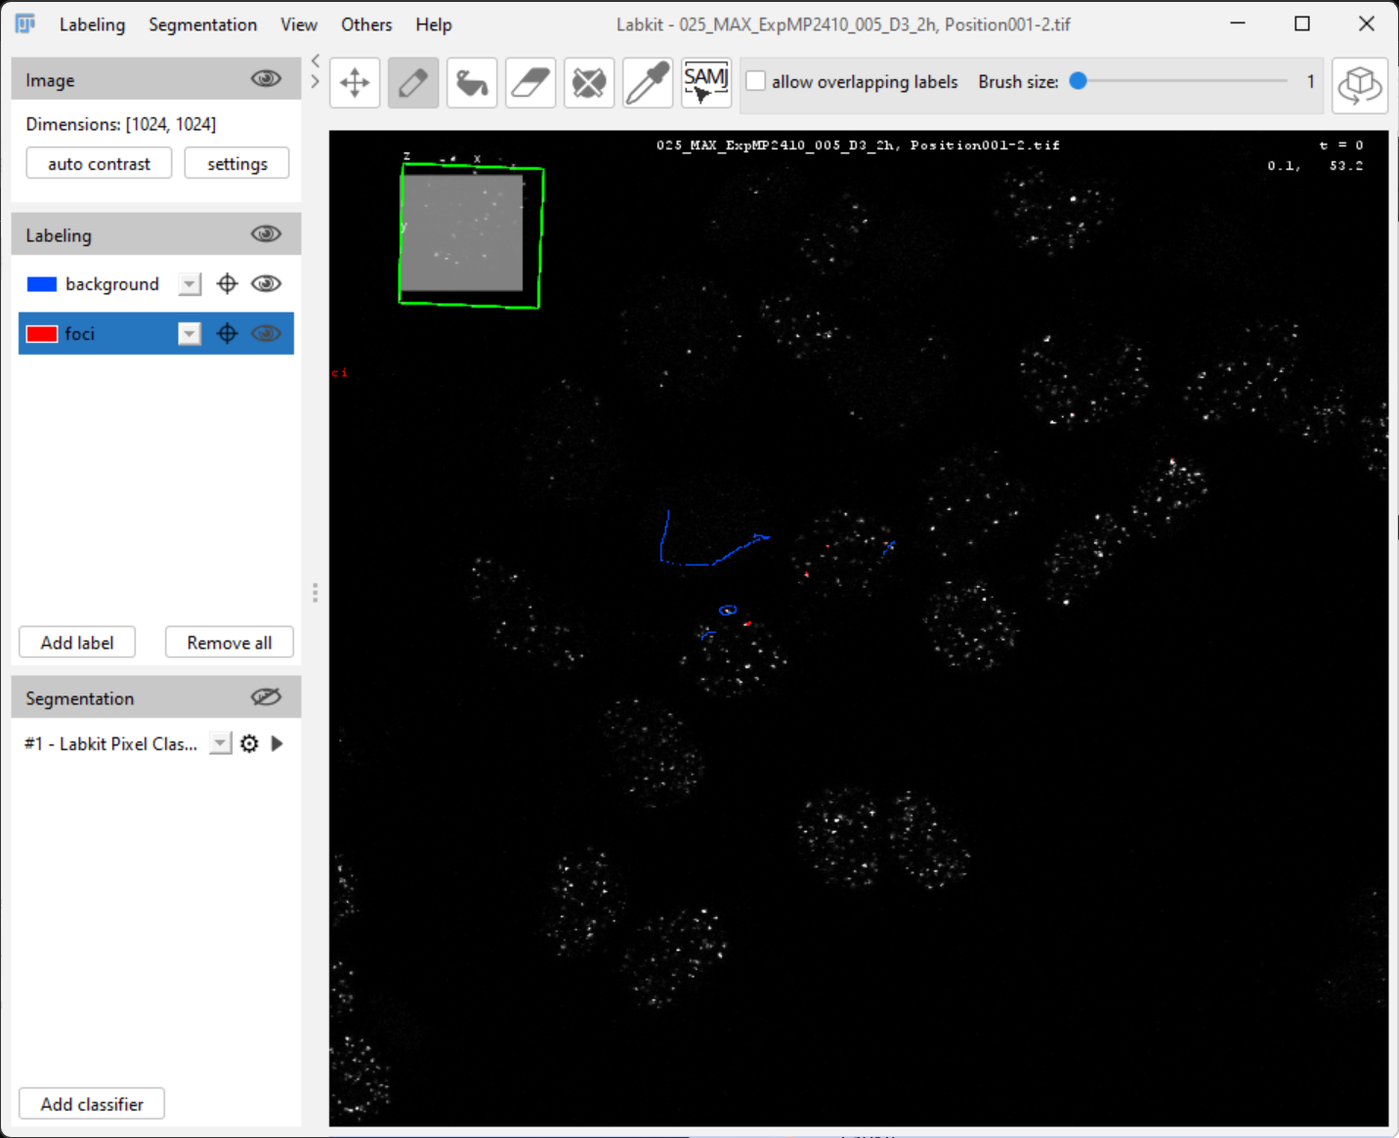The width and height of the screenshot is (1399, 1138).
Task: Collapse the sidebar with the left chevron
Action: coord(315,60)
